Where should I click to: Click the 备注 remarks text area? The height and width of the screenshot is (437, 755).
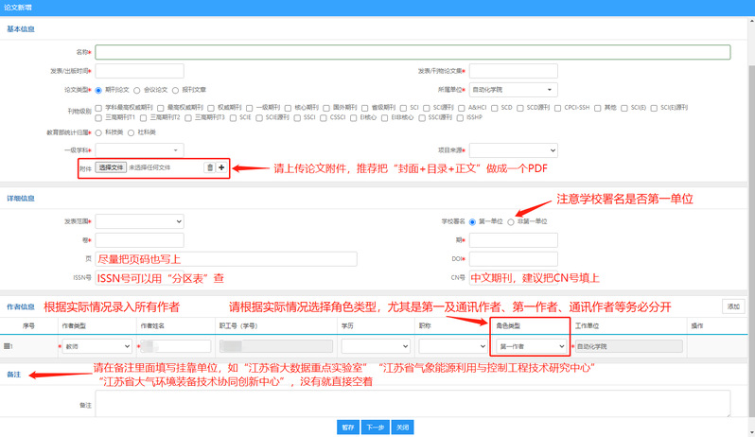point(413,404)
